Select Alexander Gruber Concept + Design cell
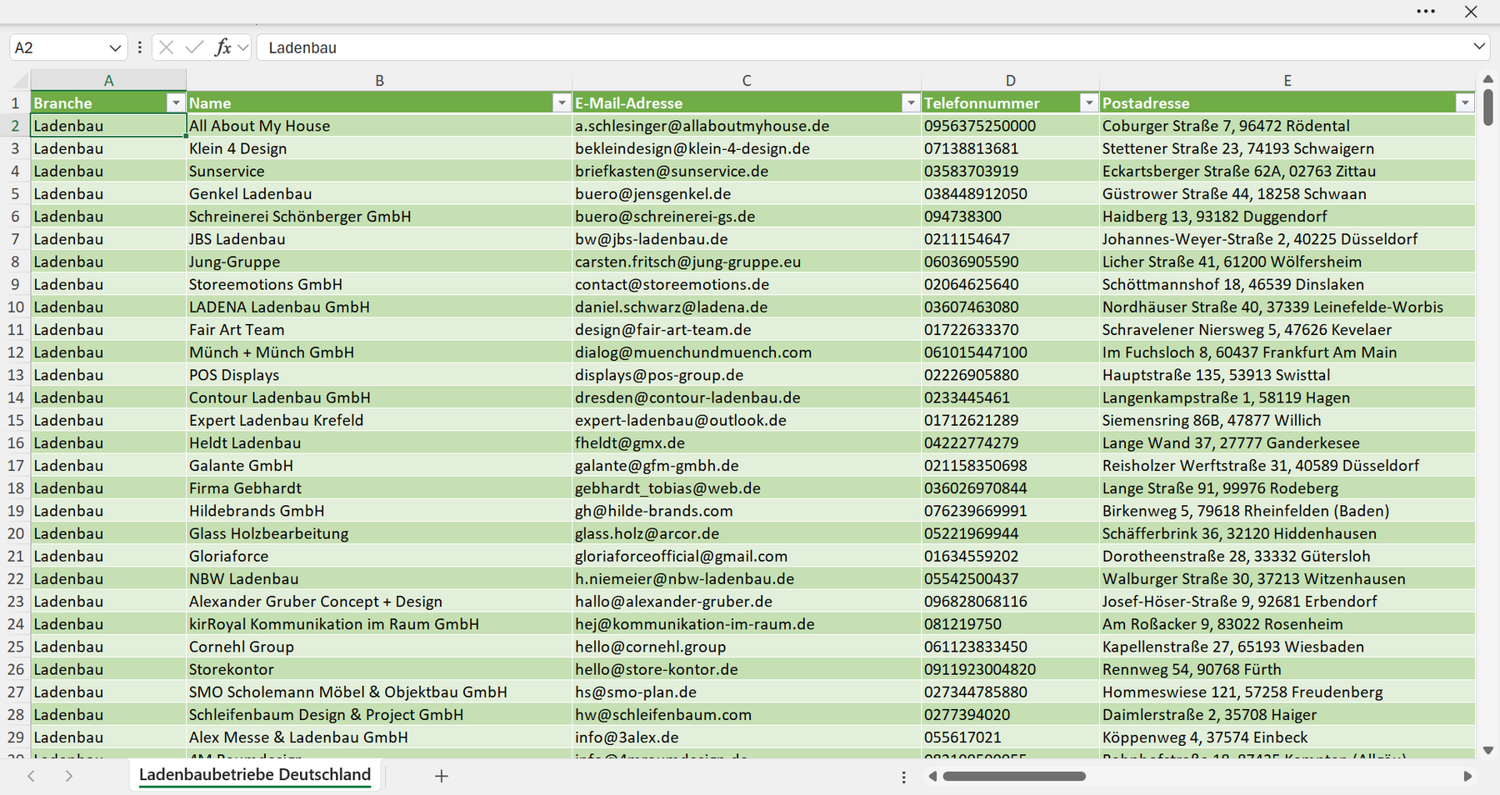Image resolution: width=1500 pixels, height=795 pixels. coord(379,602)
